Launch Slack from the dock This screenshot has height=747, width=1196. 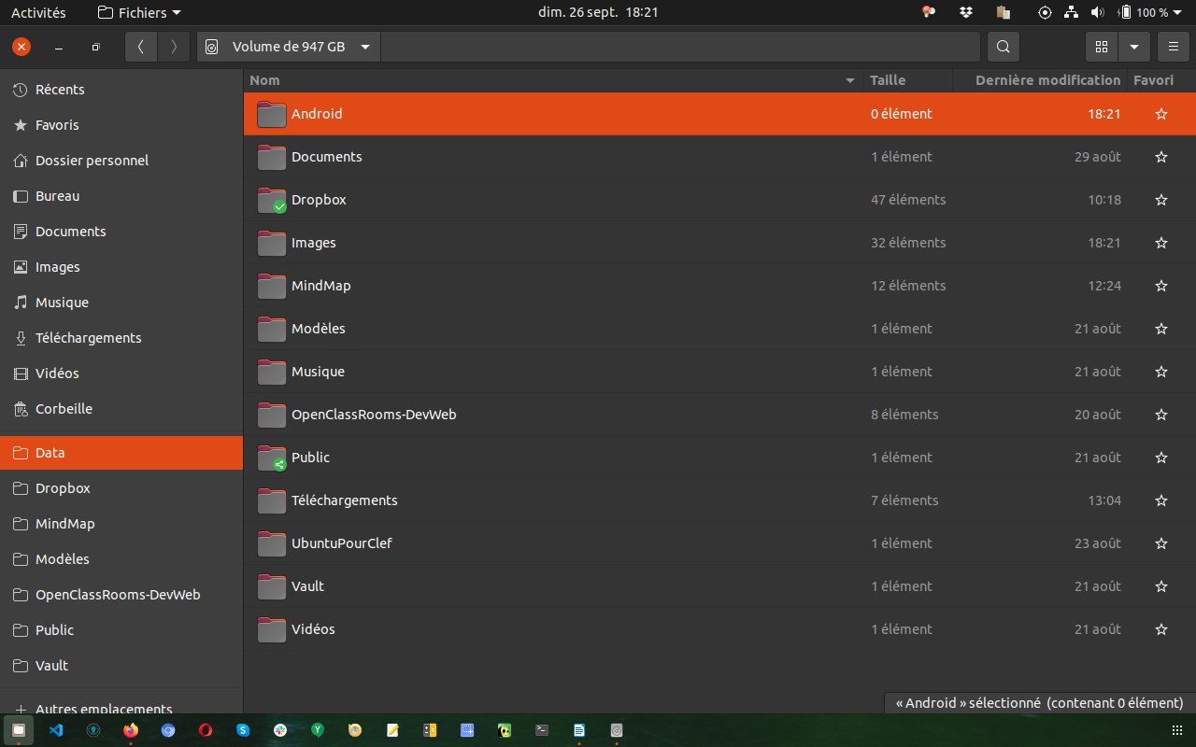pyautogui.click(x=280, y=730)
